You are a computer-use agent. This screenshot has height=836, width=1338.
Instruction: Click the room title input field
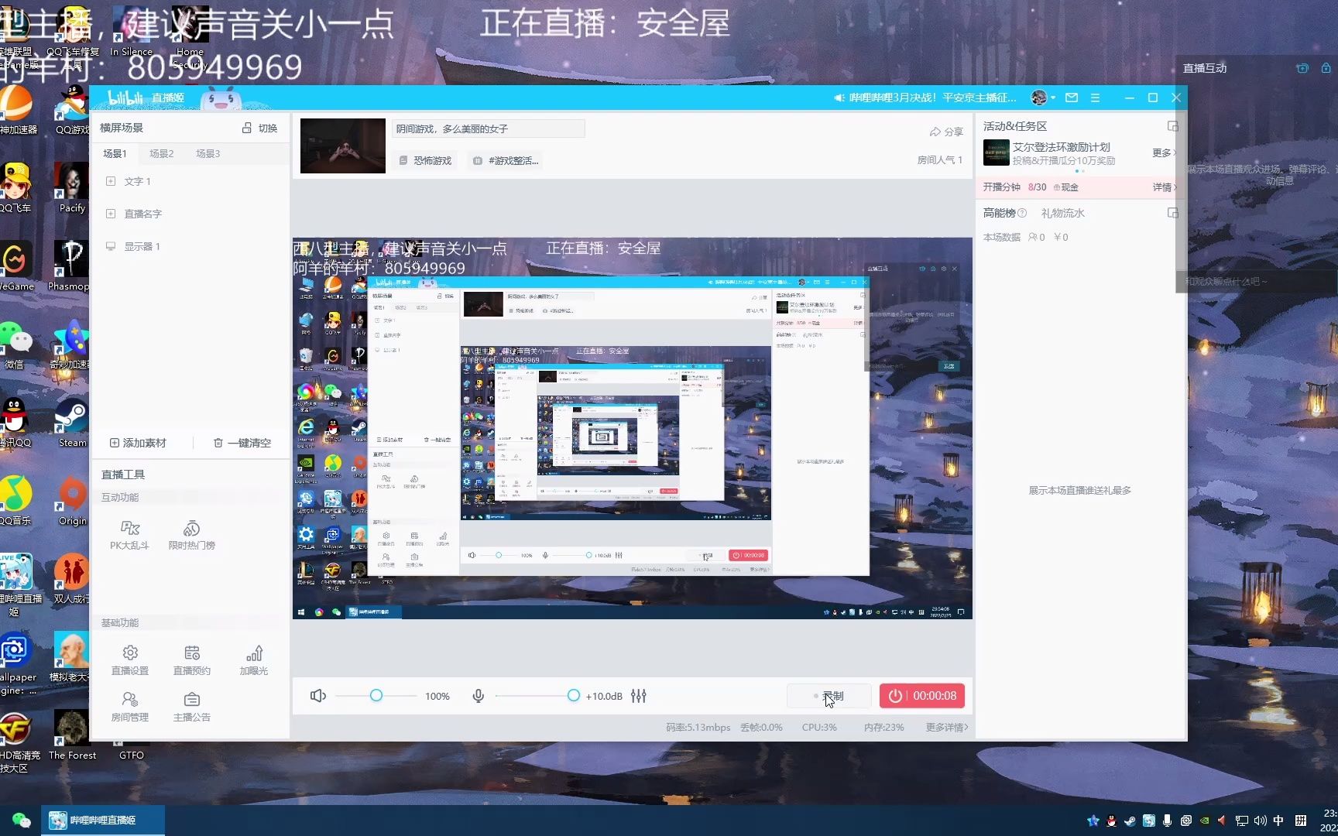click(x=488, y=128)
